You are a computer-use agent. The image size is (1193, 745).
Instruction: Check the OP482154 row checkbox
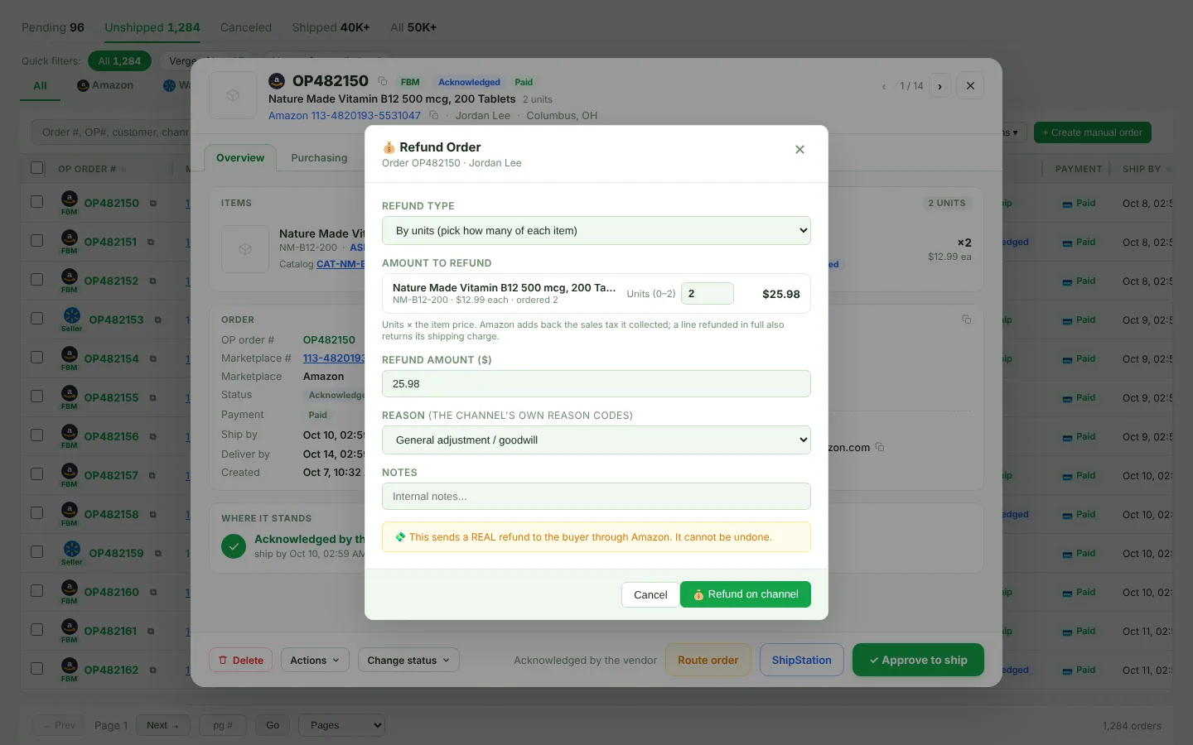click(x=37, y=358)
